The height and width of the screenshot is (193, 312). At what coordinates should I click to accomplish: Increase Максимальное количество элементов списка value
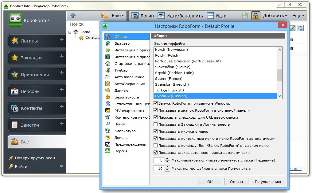point(168,158)
